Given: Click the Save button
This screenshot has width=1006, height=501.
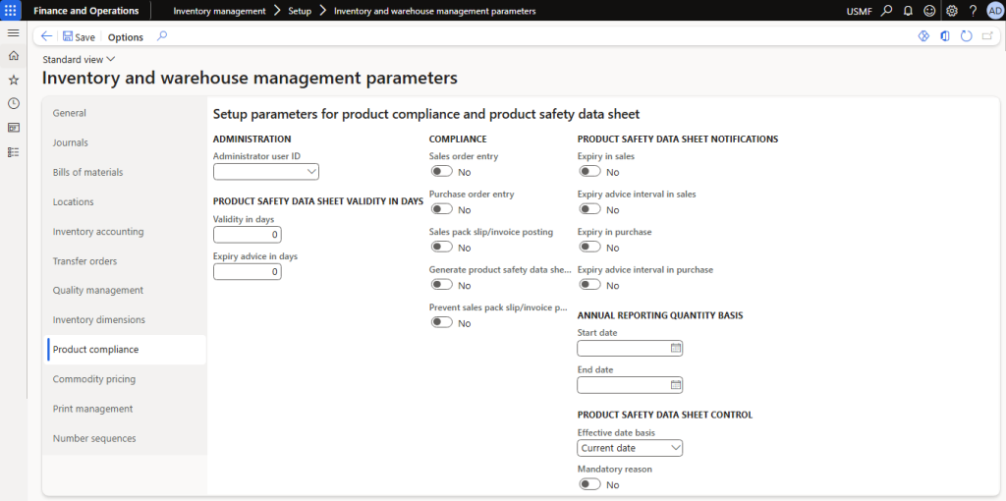Looking at the screenshot, I should 79,36.
